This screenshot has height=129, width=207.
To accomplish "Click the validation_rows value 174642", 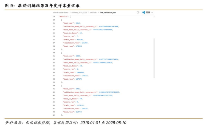I will point(85,76).
